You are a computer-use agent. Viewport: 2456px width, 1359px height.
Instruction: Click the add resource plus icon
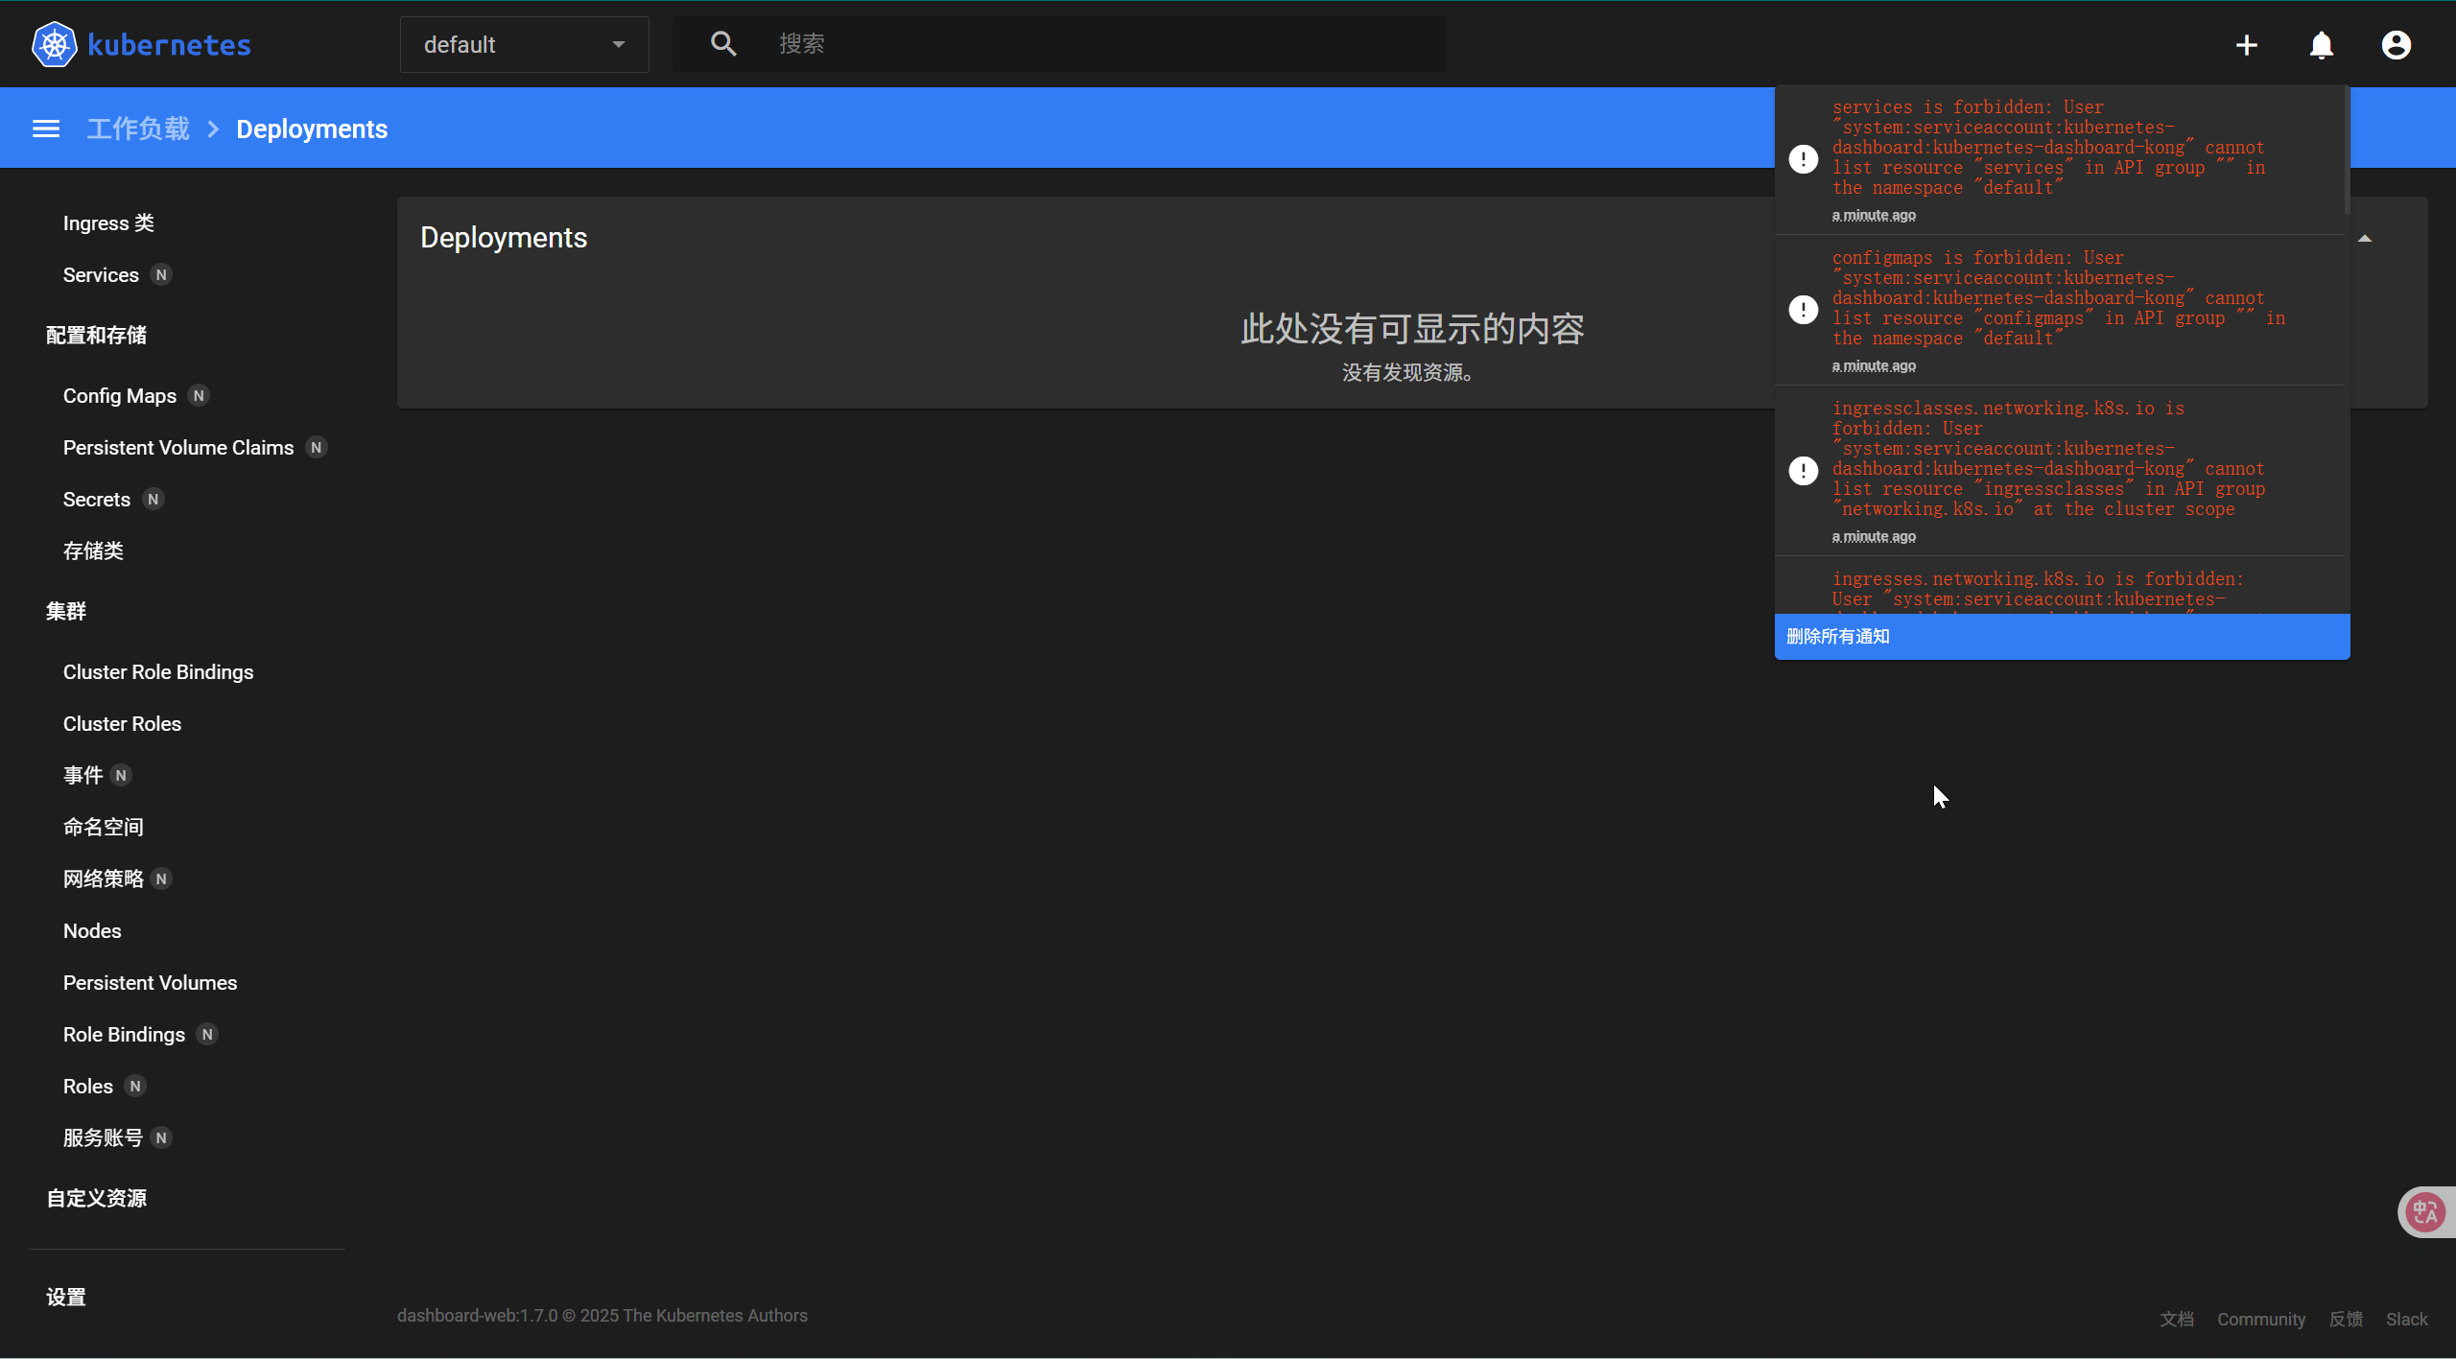2246,44
